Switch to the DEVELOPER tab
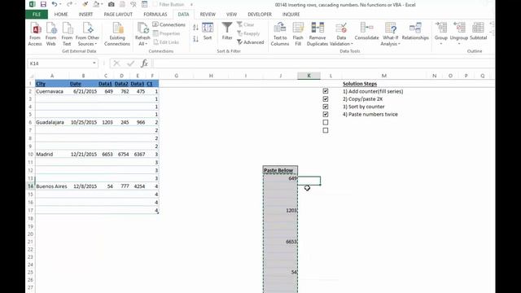The image size is (521, 293). pyautogui.click(x=260, y=15)
